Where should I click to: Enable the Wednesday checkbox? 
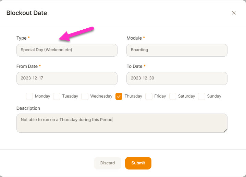[x=85, y=96]
